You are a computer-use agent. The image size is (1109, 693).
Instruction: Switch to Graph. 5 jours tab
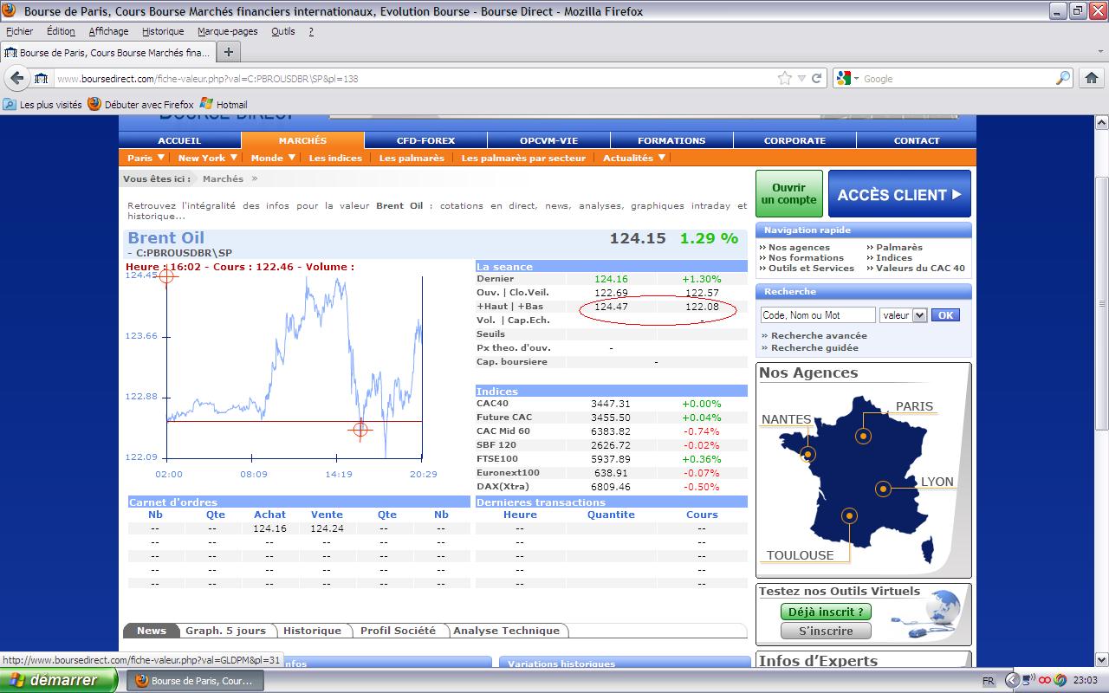click(x=225, y=631)
